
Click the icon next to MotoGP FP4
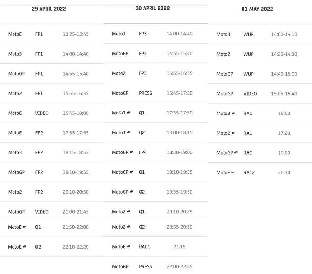[131, 152]
